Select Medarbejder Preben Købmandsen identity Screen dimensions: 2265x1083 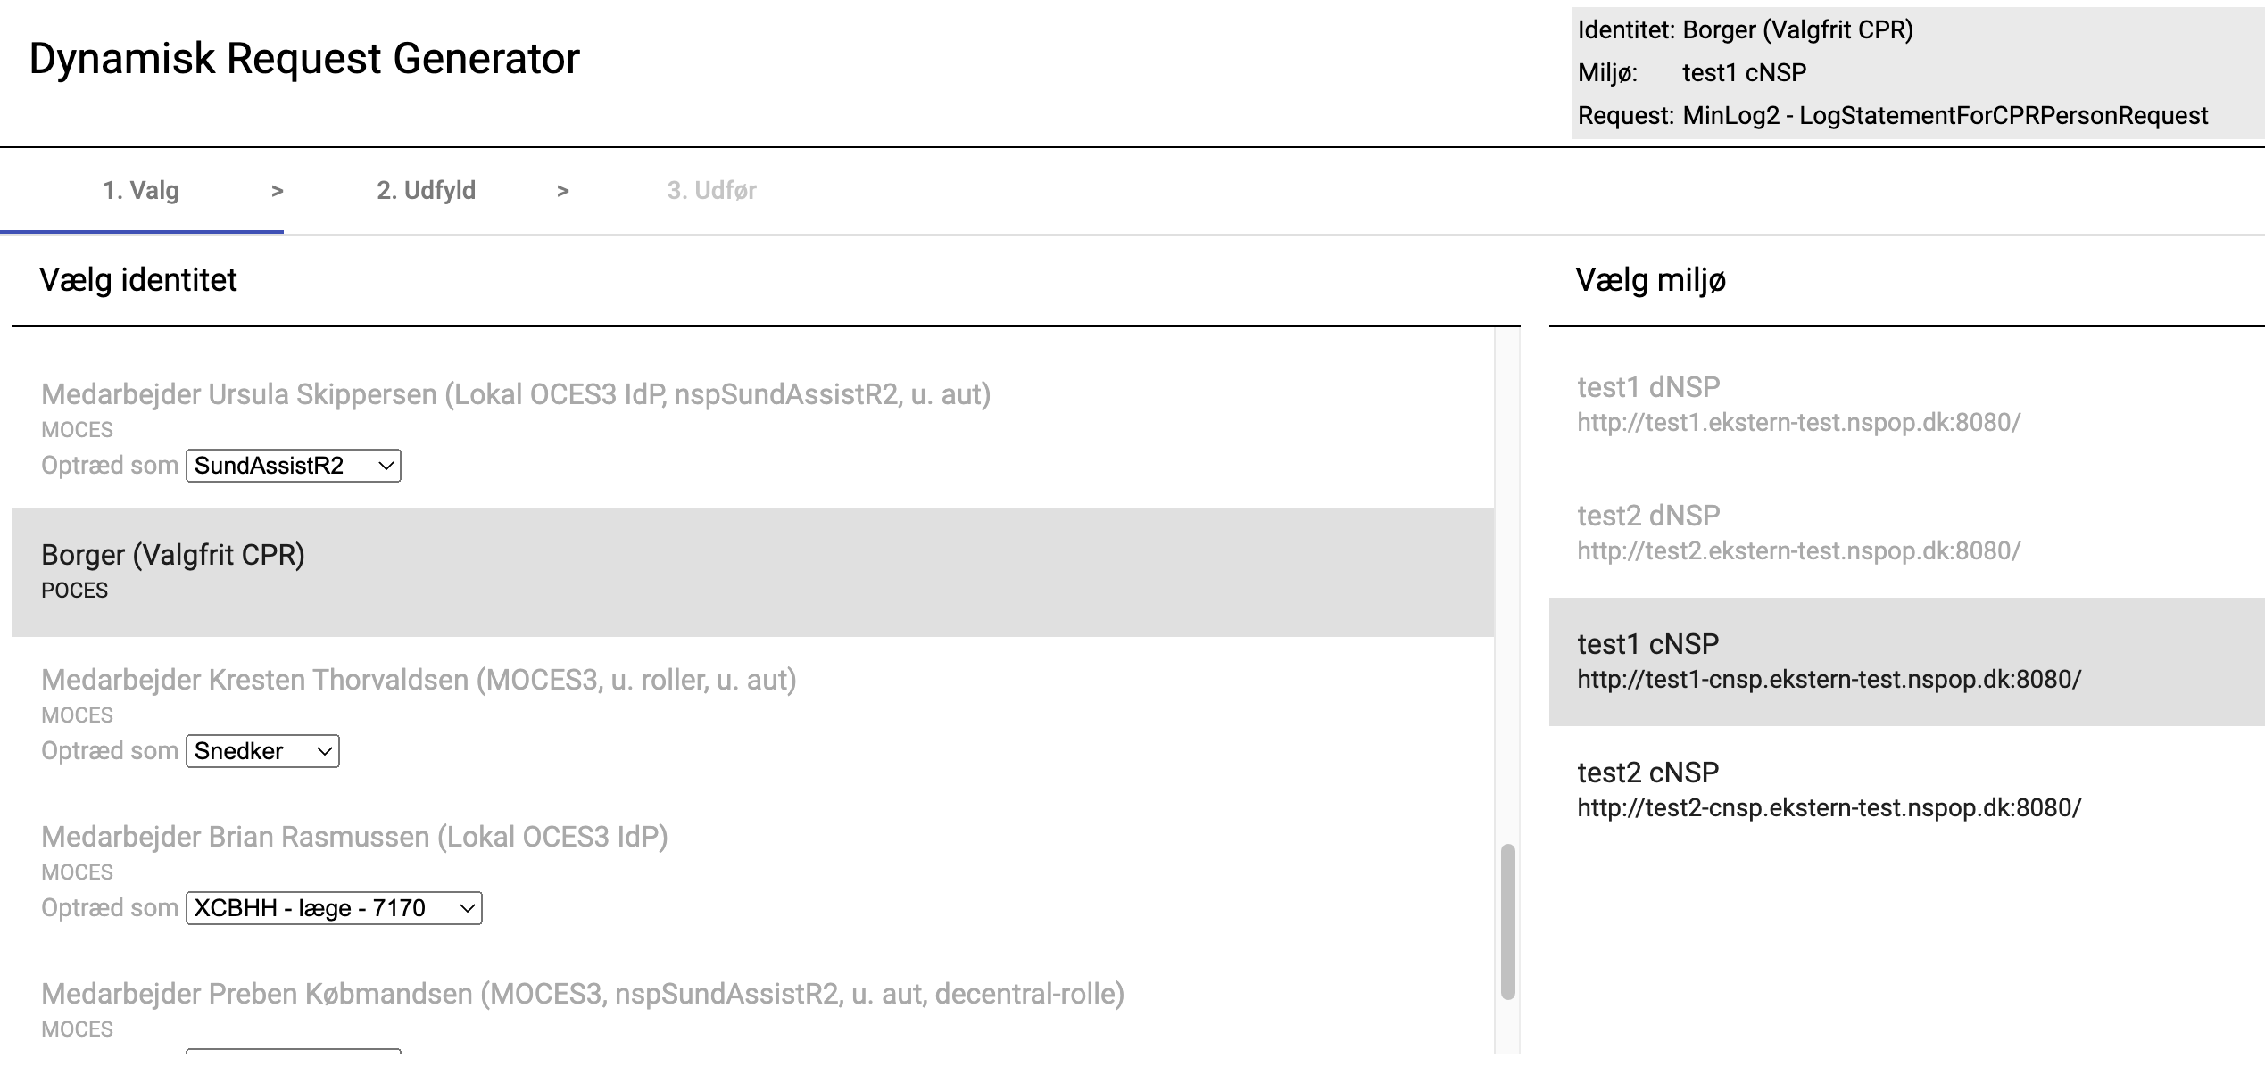pos(582,994)
